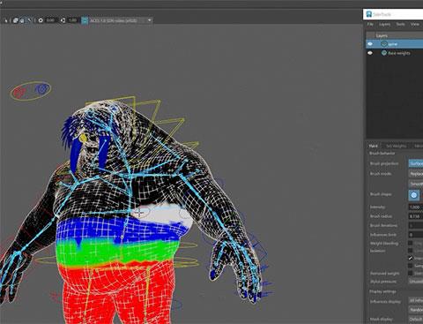Hide the Base weights layer via eye
The height and width of the screenshot is (324, 423).
tap(370, 53)
